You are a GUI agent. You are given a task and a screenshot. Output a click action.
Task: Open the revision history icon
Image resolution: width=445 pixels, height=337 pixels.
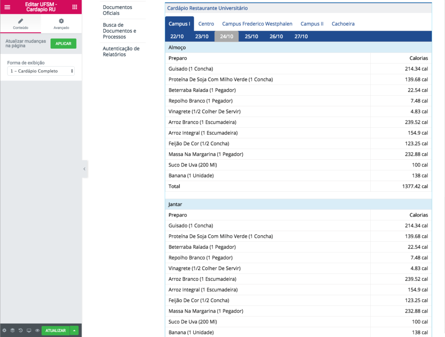pos(21,330)
